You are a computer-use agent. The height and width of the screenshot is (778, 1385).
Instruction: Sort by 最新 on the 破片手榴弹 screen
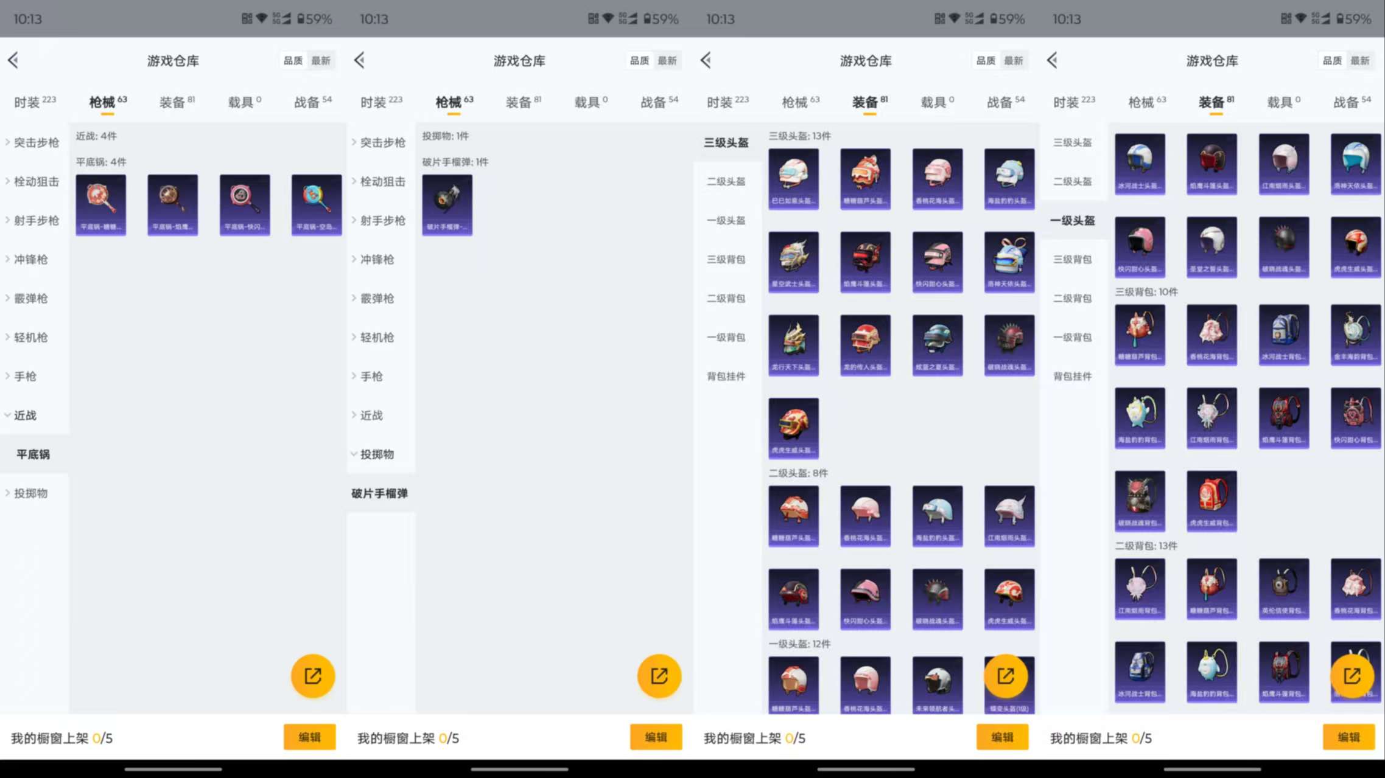[x=667, y=61]
